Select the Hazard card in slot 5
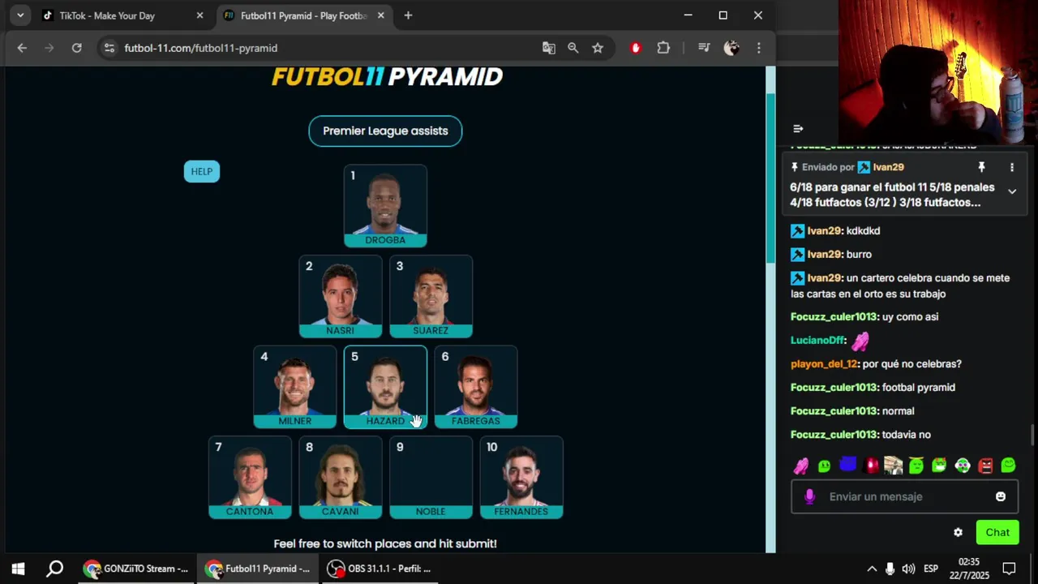 (385, 387)
